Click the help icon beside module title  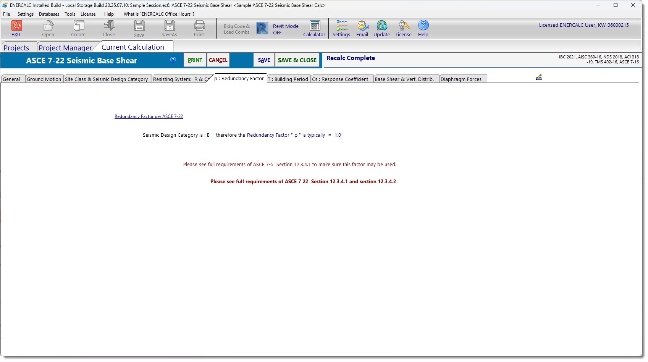click(173, 60)
